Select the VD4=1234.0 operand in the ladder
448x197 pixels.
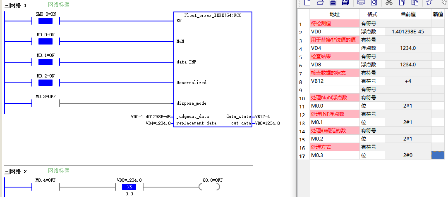[158, 123]
